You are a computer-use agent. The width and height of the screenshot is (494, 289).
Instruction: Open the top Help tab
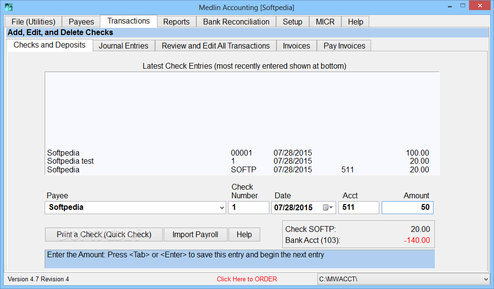pos(355,22)
